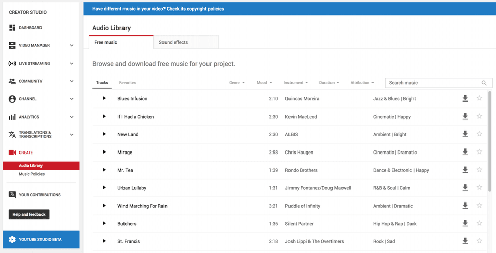
Task: Open Your Contributions
Action: pyautogui.click(x=39, y=195)
